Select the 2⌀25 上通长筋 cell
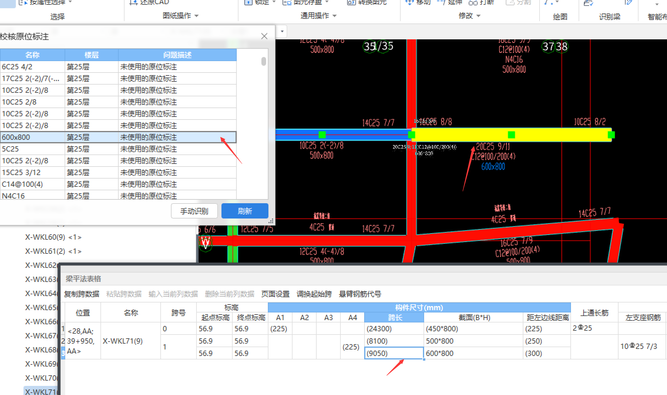Image resolution: width=667 pixels, height=395 pixels. coord(594,329)
